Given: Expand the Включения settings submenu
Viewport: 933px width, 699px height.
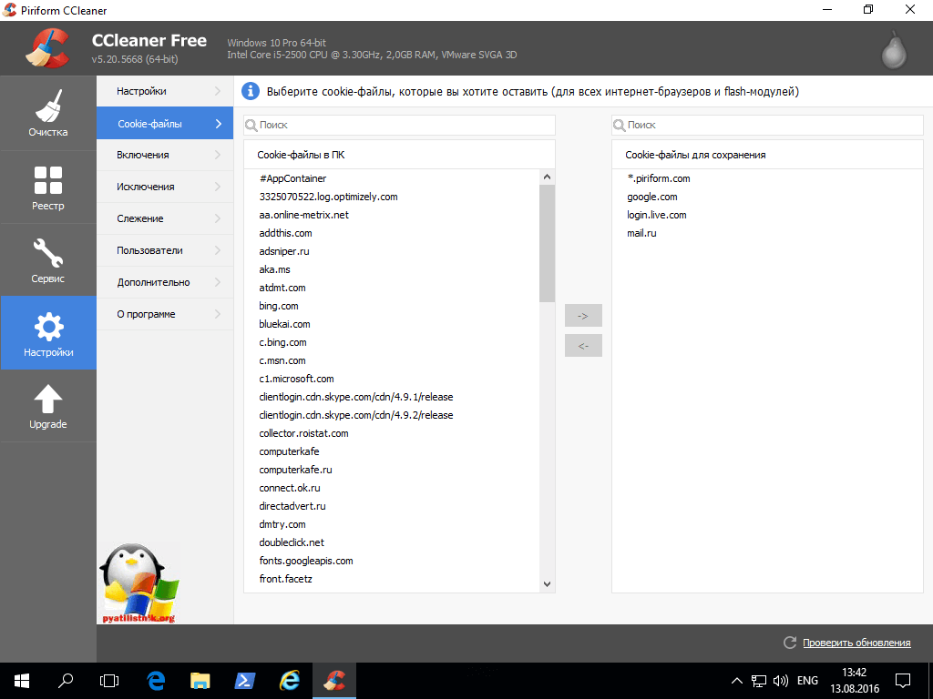Looking at the screenshot, I should (164, 155).
